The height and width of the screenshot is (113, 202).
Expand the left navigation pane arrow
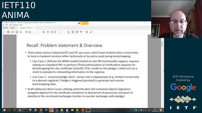[x=3, y=71]
